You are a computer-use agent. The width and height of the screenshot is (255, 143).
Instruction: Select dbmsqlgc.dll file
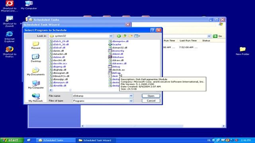pyautogui.click(x=59, y=79)
